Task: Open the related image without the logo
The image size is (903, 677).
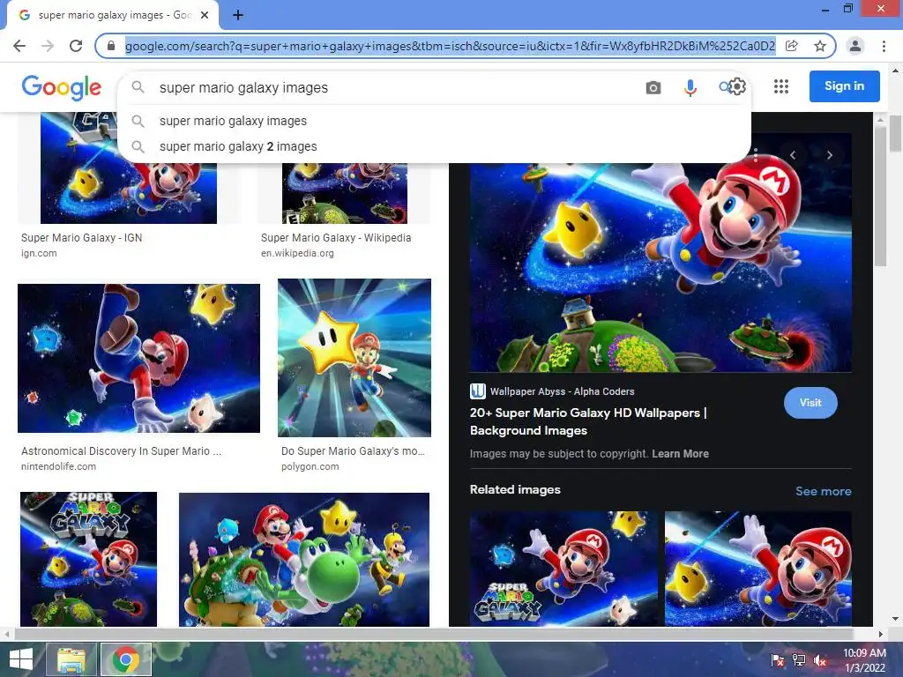Action: coord(757,569)
